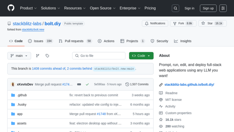Viewport: 234px width, 132px height.
Task: Switch to the Projects tab
Action: click(x=132, y=41)
